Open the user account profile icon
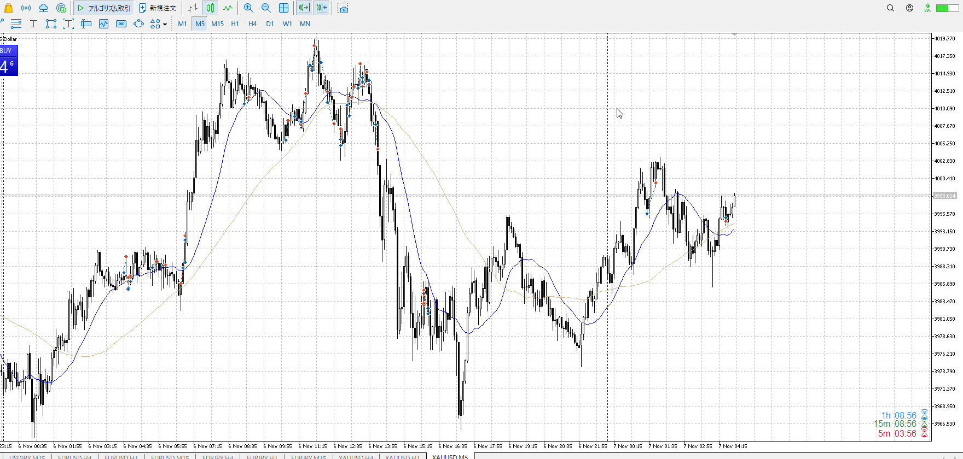963x459 pixels. pyautogui.click(x=909, y=8)
